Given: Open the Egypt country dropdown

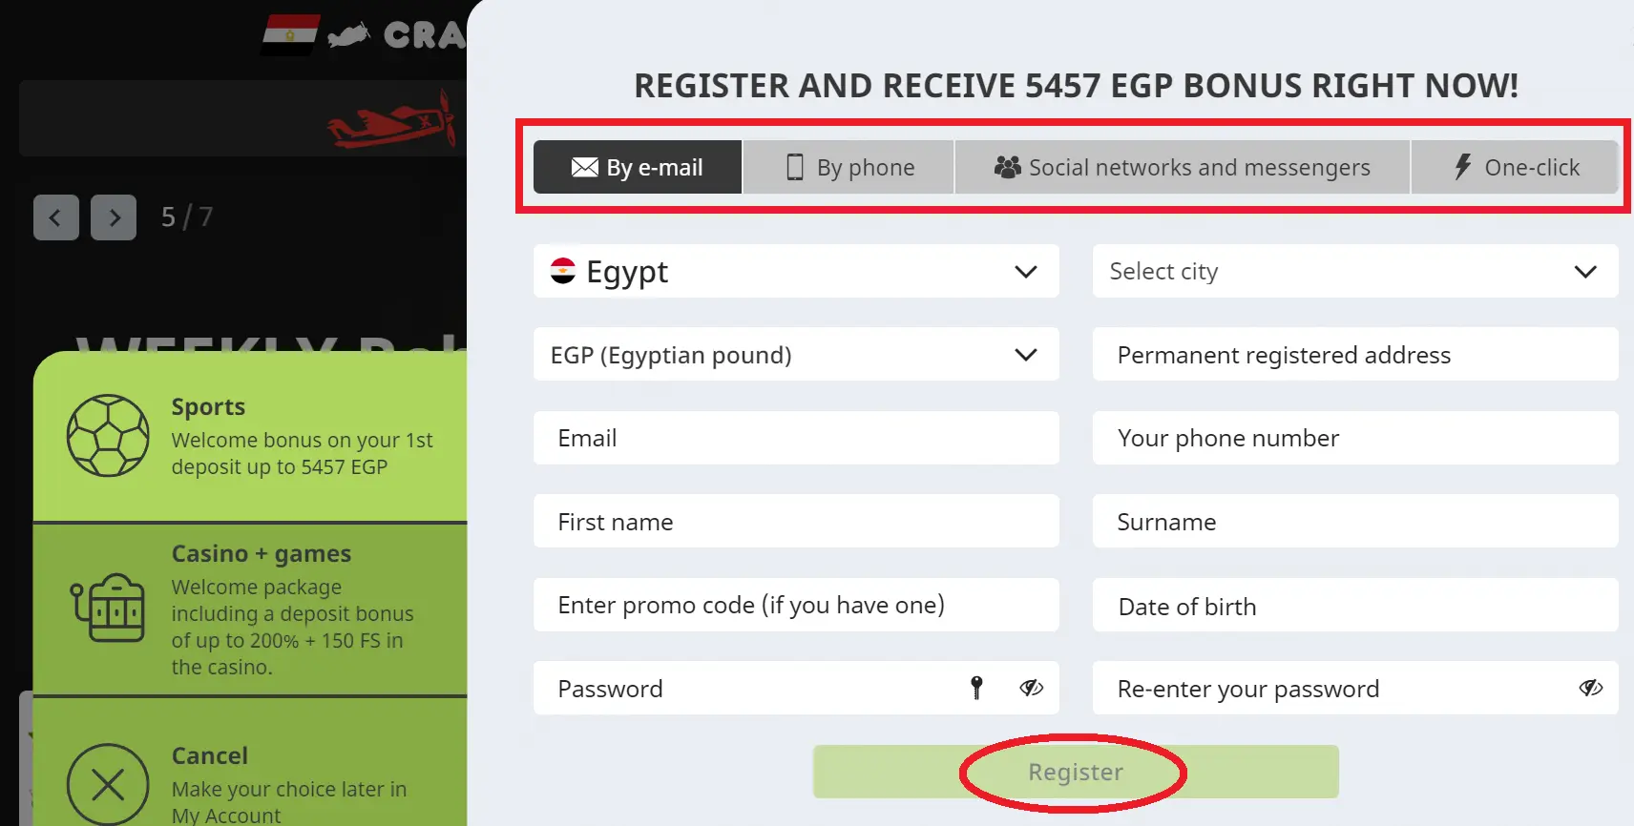Looking at the screenshot, I should 1026,271.
